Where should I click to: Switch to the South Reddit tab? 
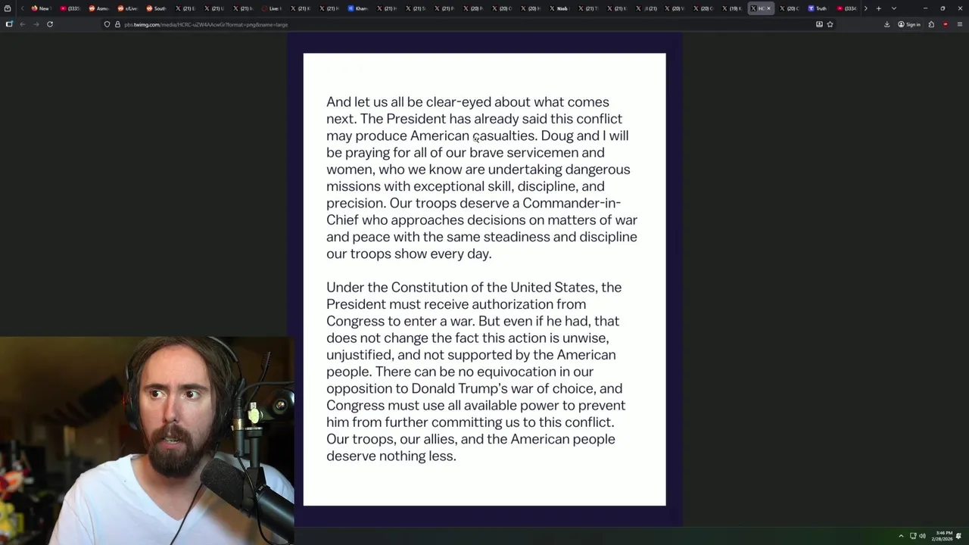[156, 8]
